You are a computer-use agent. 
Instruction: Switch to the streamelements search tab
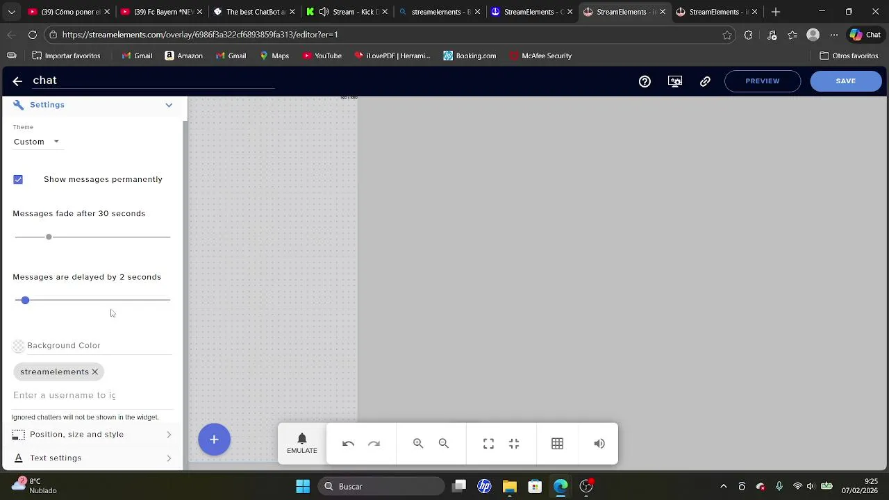pyautogui.click(x=440, y=12)
